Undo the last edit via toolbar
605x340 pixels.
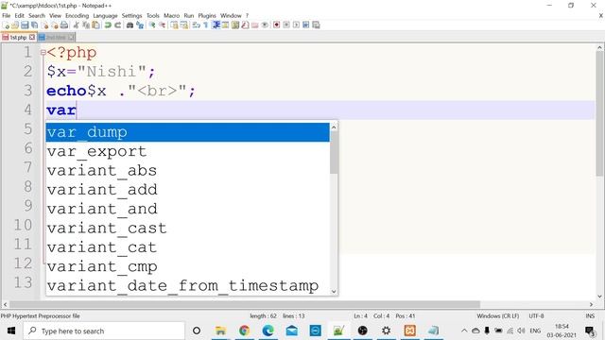(108, 25)
